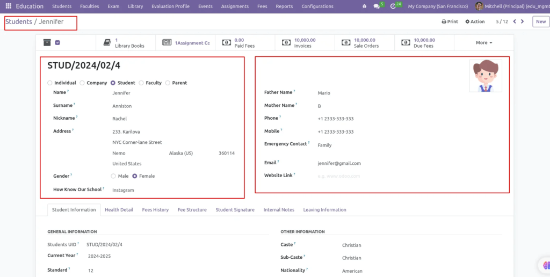
Task: Click the Students breadcrumb link
Action: click(19, 21)
